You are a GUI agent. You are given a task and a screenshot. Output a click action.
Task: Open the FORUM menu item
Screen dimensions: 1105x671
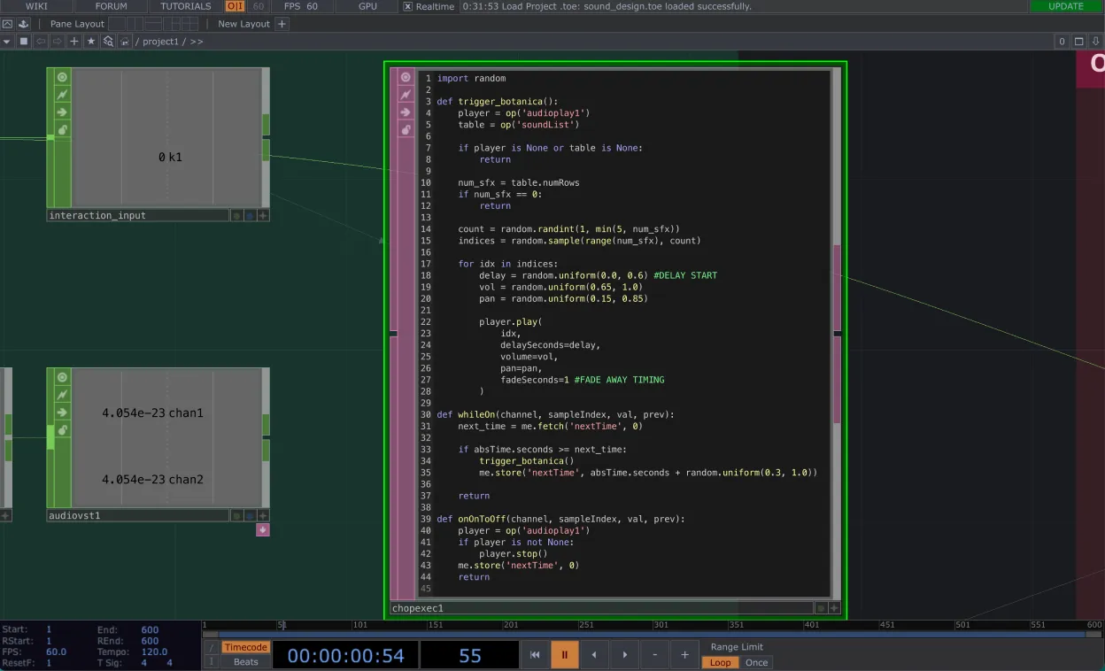tap(112, 6)
